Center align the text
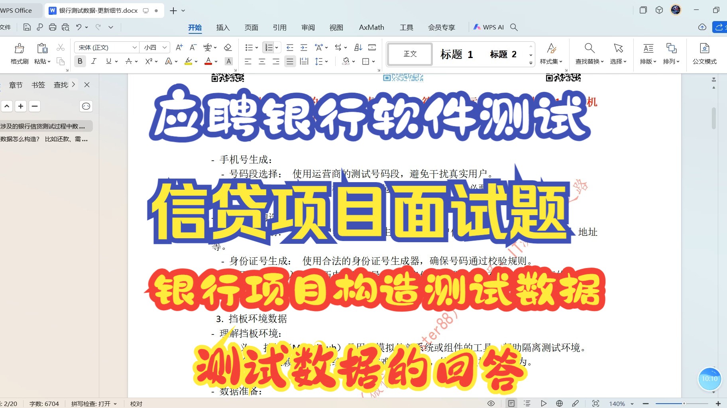Viewport: 727px width, 408px height. coord(262,61)
